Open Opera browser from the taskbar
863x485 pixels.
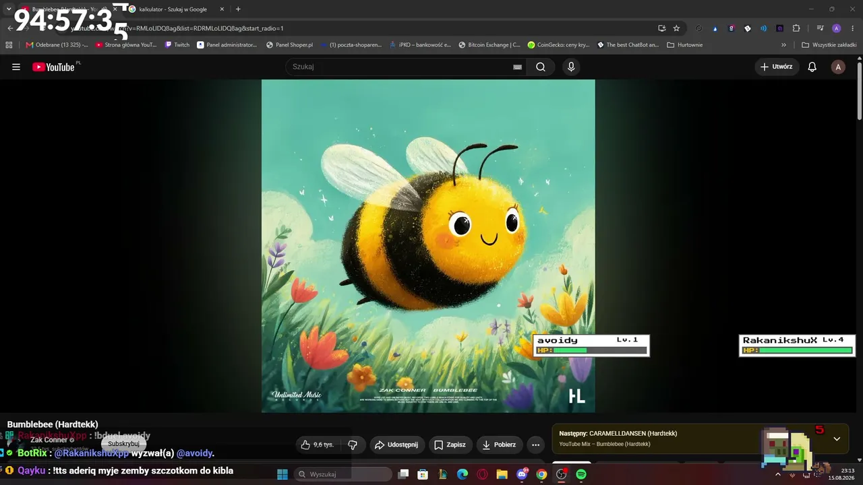point(482,474)
